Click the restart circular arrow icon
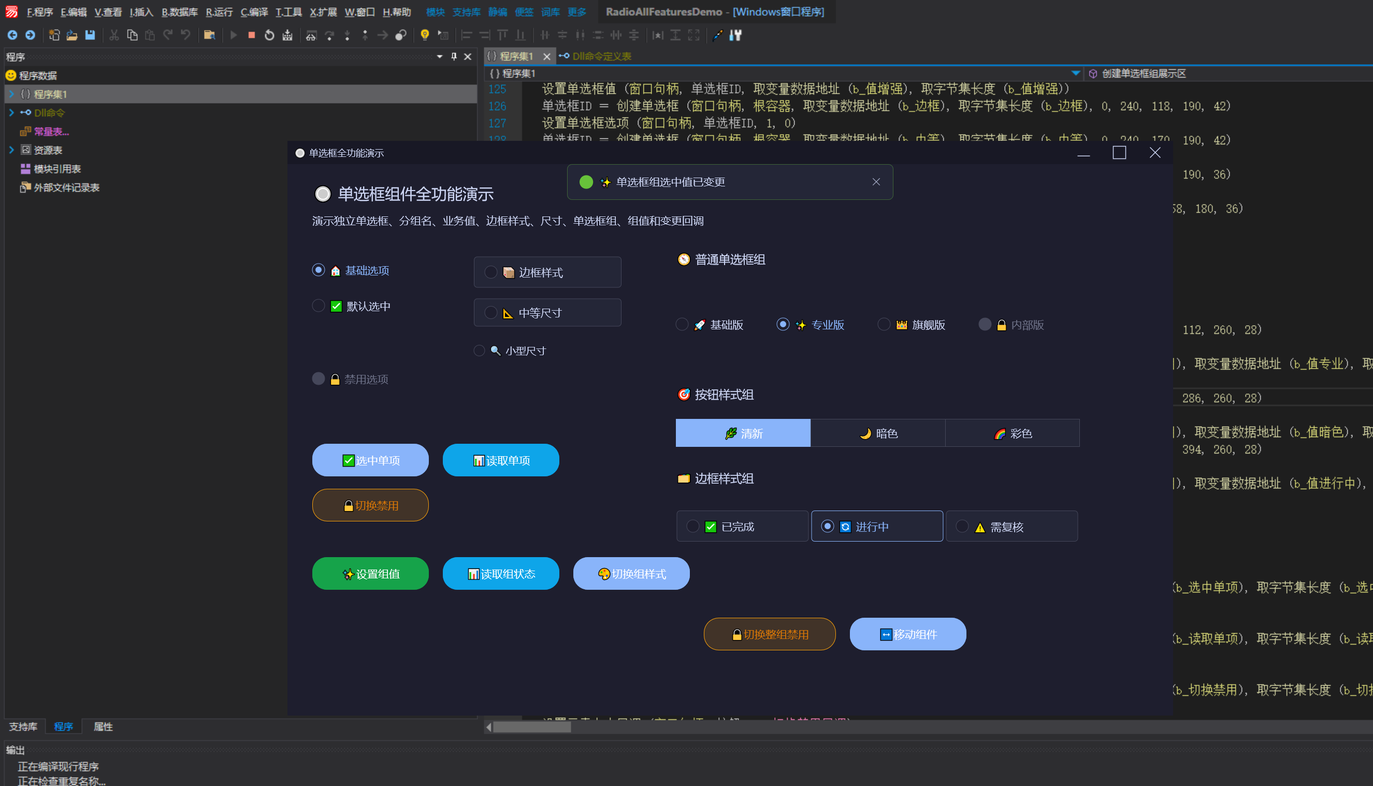Image resolution: width=1373 pixels, height=786 pixels. coord(269,35)
